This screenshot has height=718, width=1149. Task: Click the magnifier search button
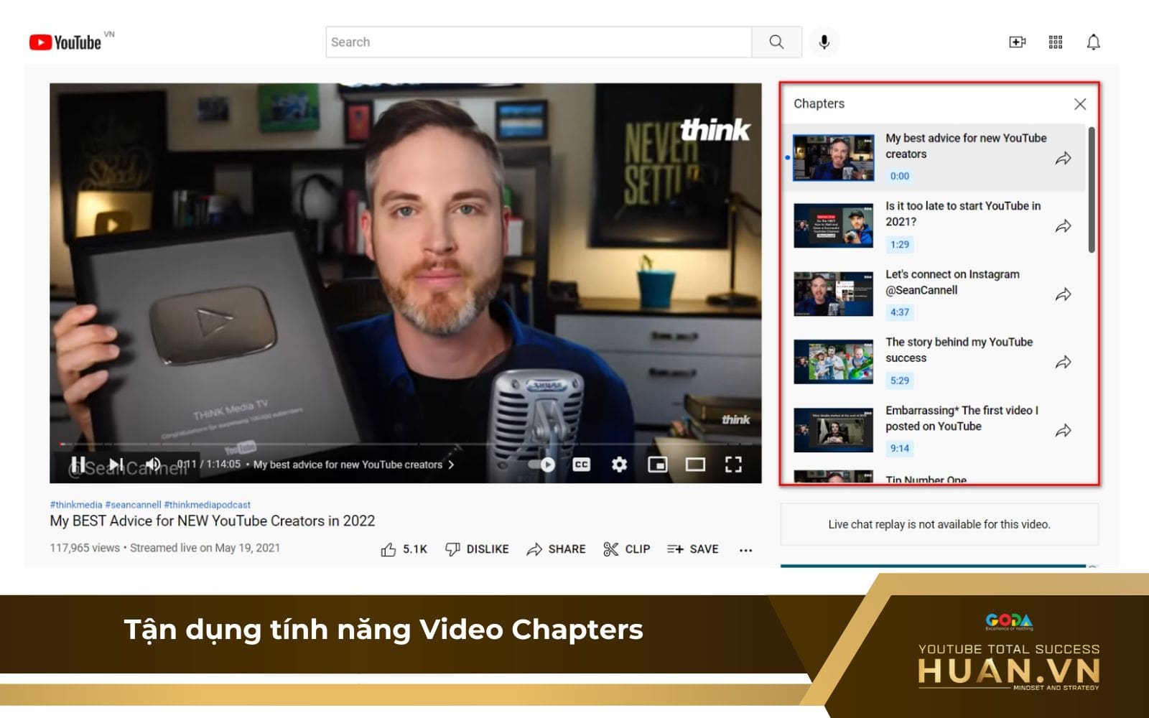(776, 42)
